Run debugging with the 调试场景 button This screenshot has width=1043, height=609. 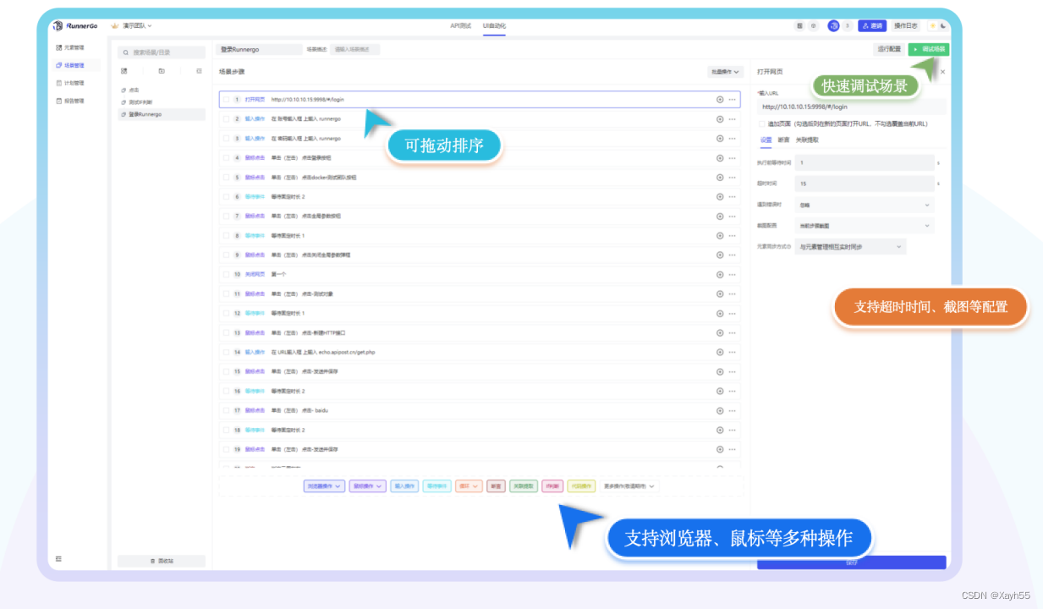pos(929,49)
